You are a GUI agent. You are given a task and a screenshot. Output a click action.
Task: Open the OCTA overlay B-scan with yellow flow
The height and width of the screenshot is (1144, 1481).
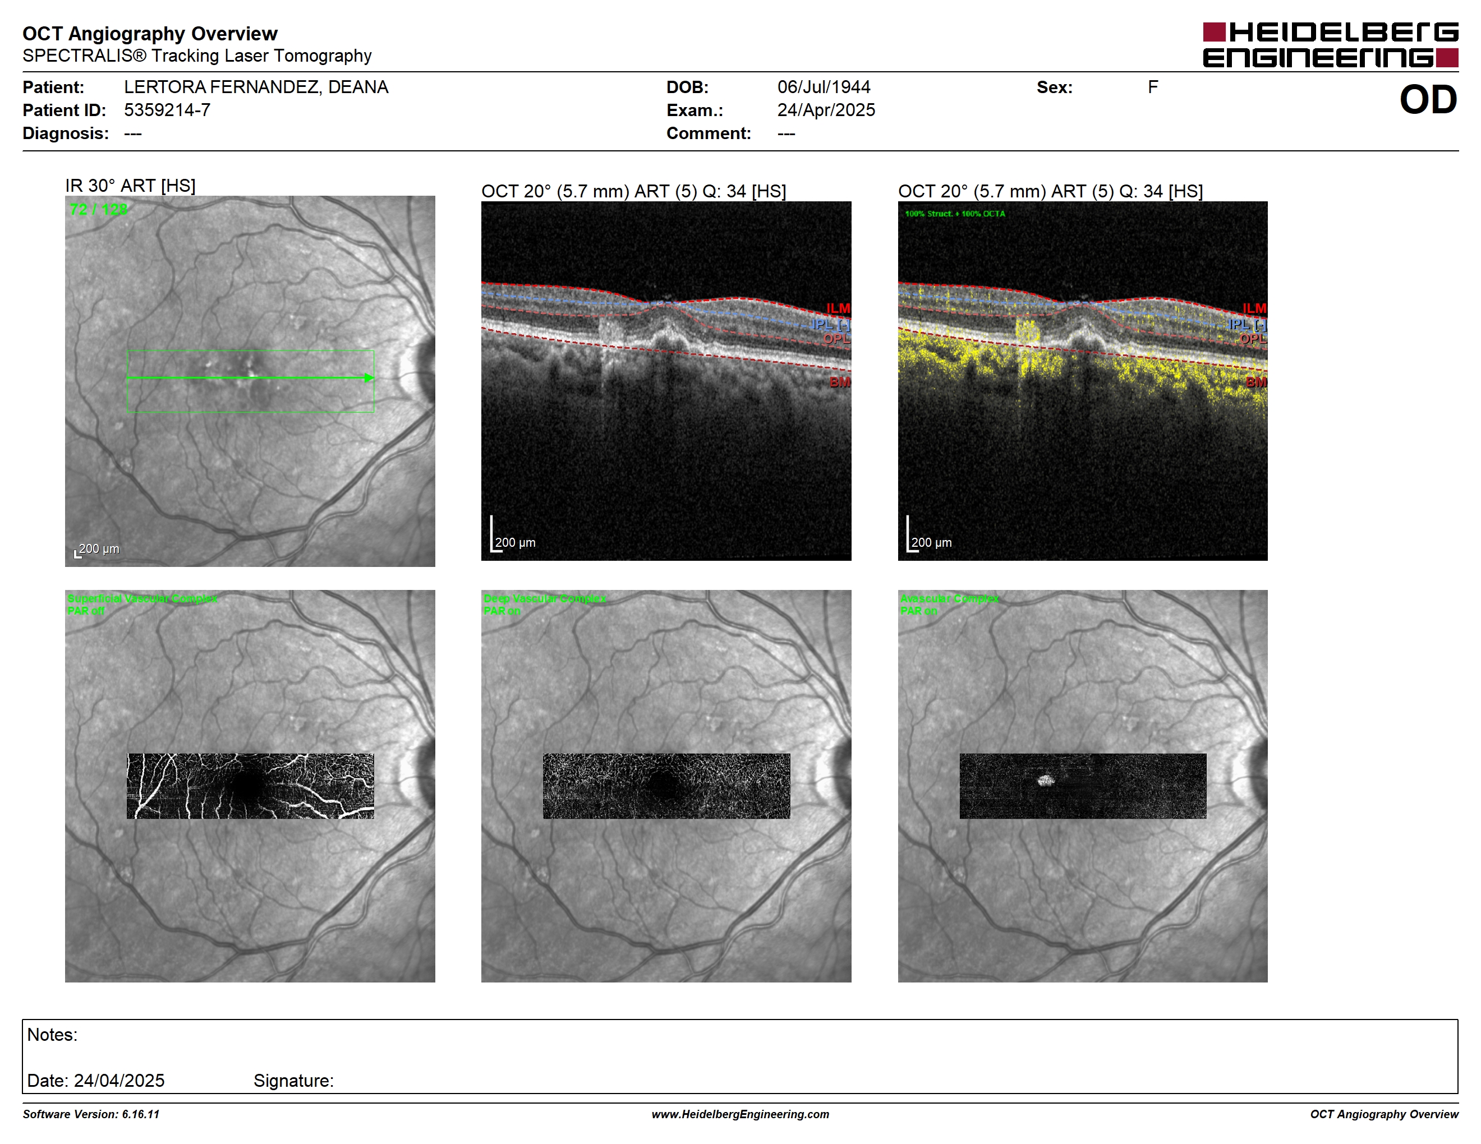[x=1082, y=381]
